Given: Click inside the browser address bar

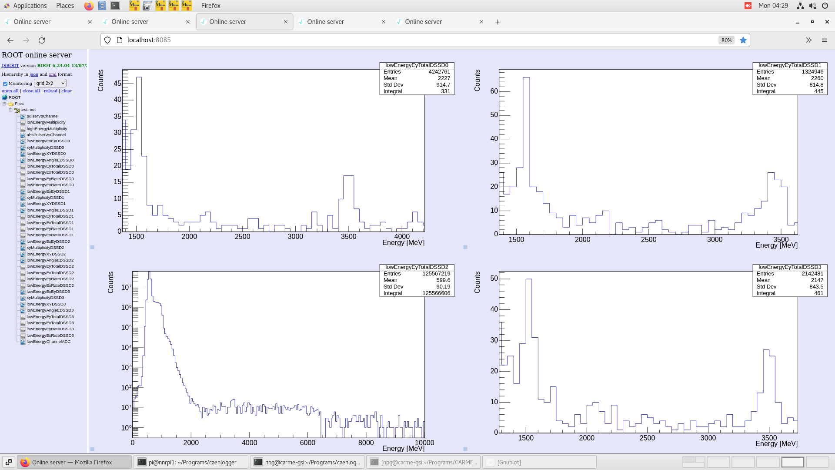Looking at the screenshot, I should click(261, 40).
